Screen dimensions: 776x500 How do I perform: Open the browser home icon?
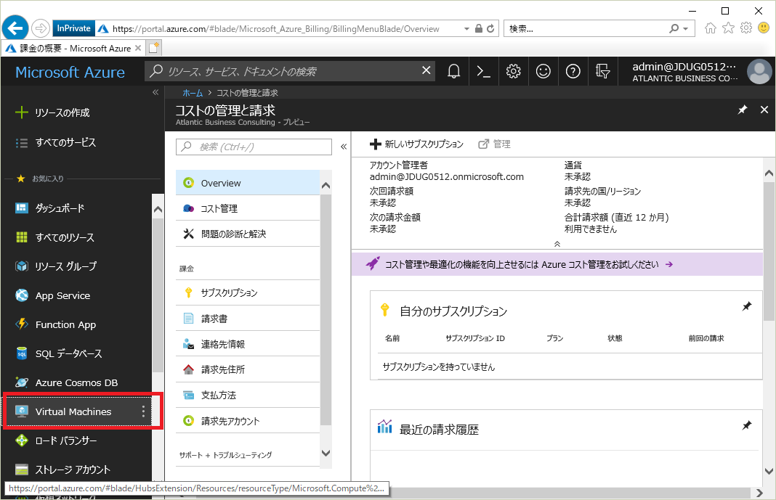coord(710,28)
